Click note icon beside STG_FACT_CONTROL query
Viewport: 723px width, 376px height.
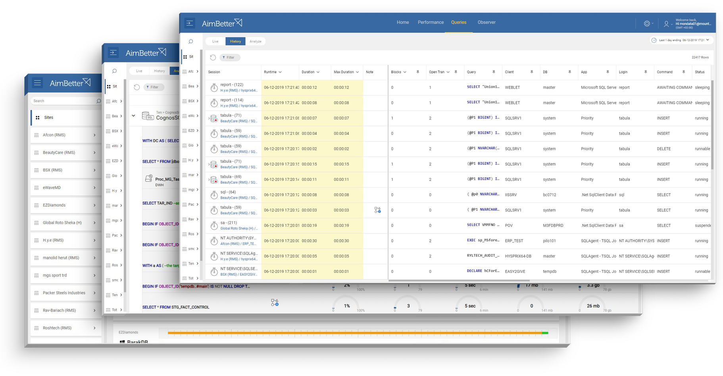tap(275, 303)
